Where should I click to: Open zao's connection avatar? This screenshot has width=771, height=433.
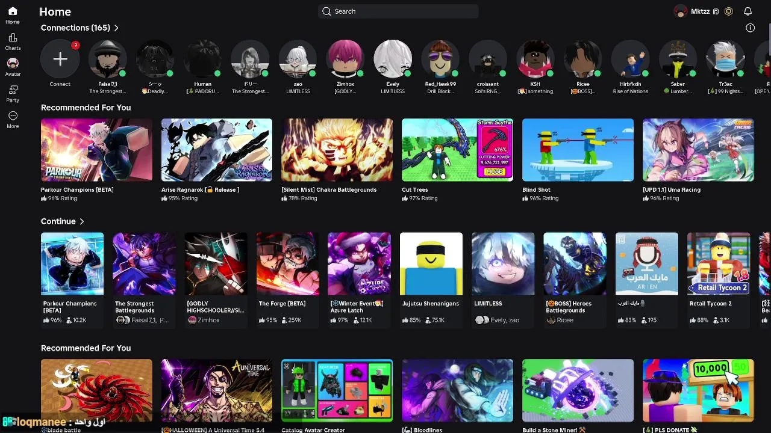pos(298,59)
